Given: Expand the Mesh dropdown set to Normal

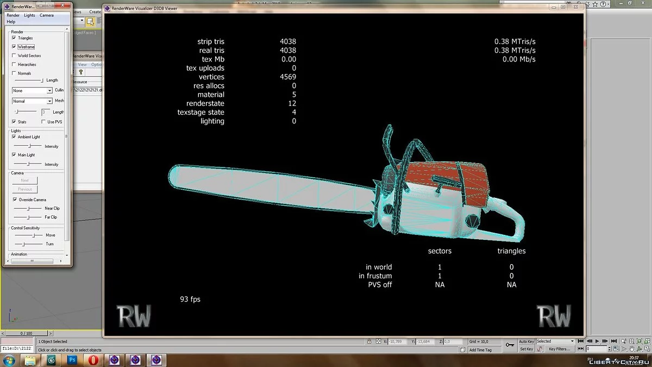Looking at the screenshot, I should [33, 101].
